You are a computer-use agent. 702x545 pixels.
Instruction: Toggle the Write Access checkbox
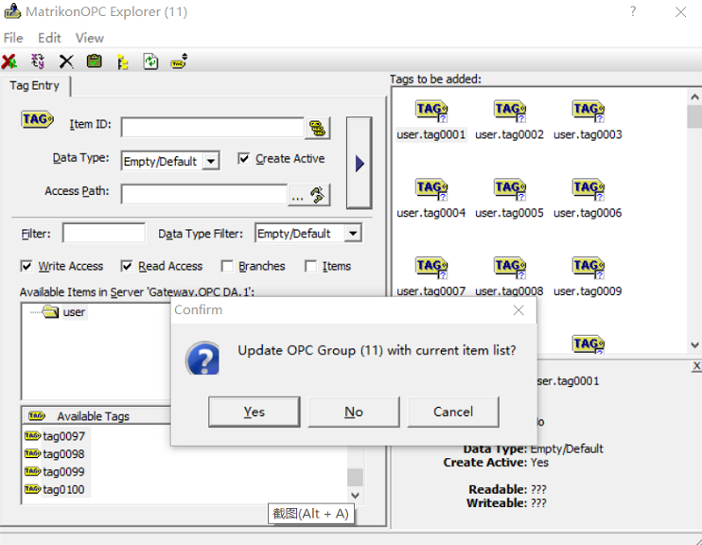[x=26, y=266]
